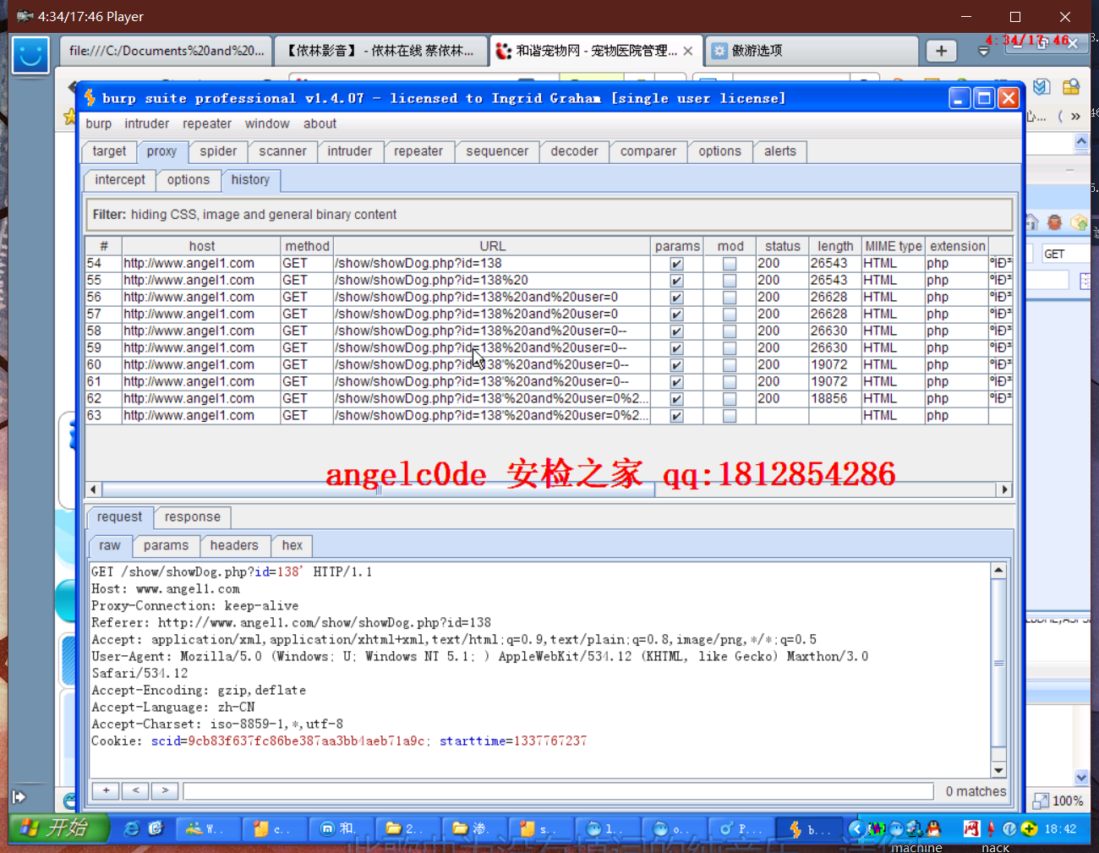Switch to the response tab
The width and height of the screenshot is (1099, 853).
tap(192, 517)
